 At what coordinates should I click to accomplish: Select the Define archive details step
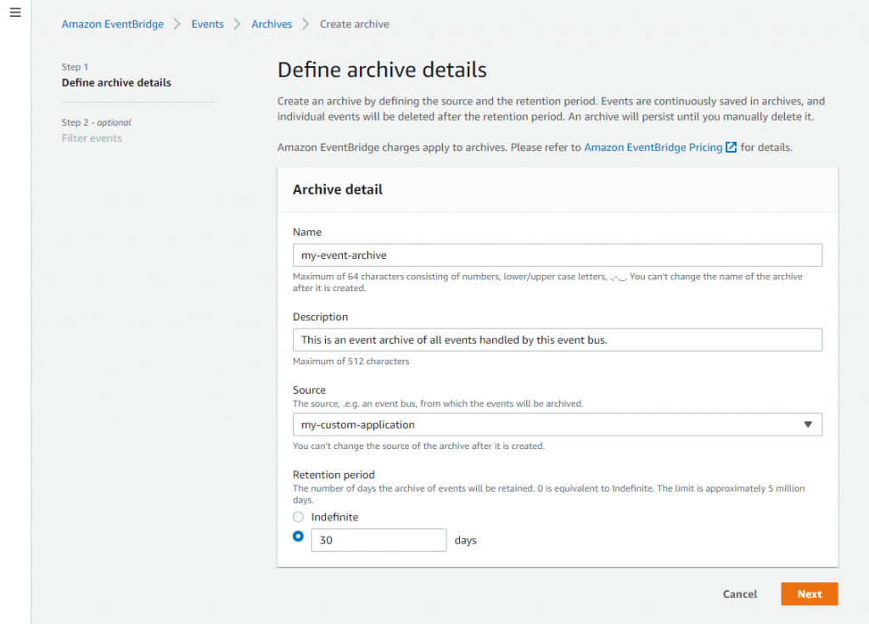(116, 82)
